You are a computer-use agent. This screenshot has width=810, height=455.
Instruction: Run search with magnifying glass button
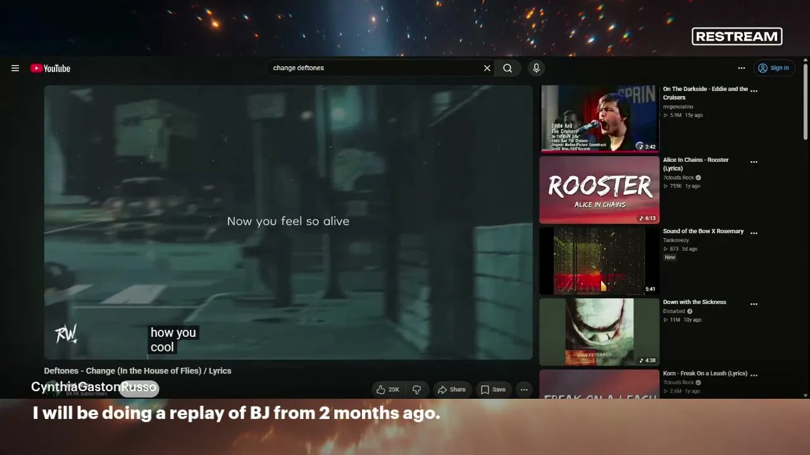(x=508, y=68)
